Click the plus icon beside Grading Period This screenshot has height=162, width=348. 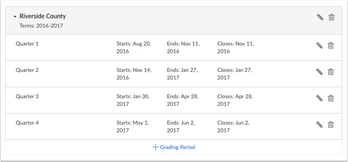click(x=156, y=147)
